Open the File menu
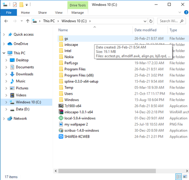 9,12
